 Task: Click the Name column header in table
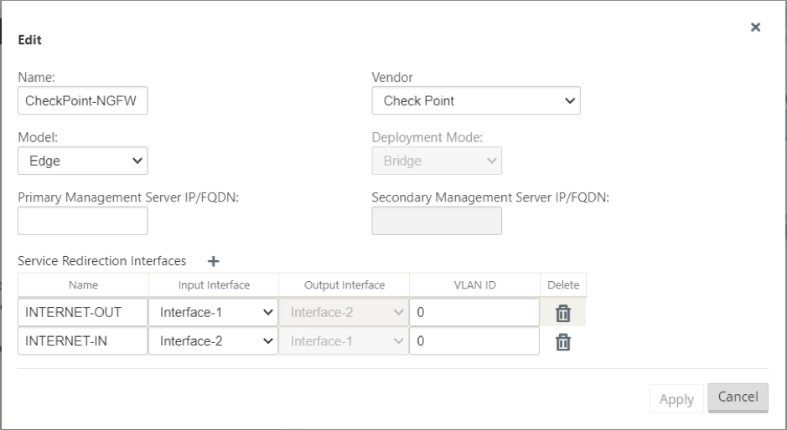point(83,285)
